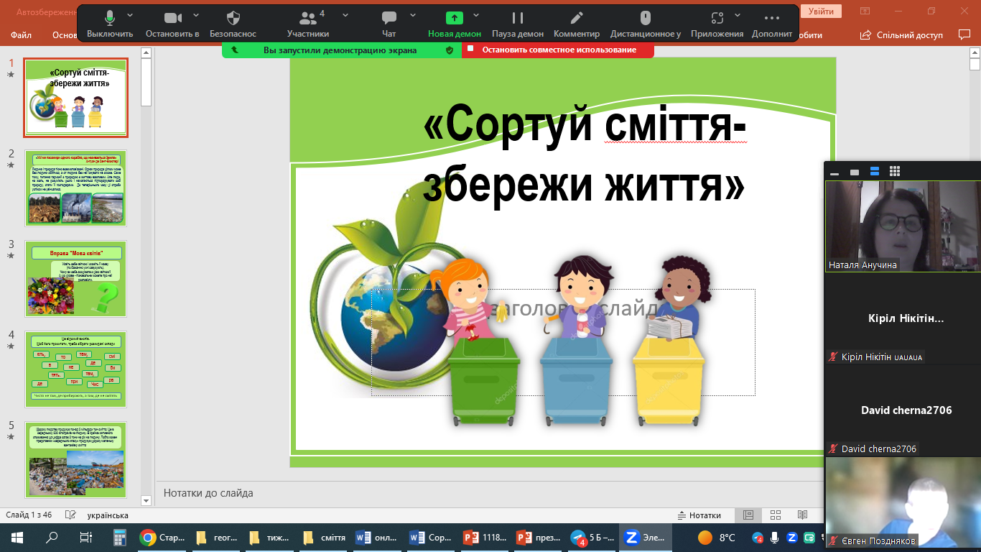The width and height of the screenshot is (981, 552).
Task: Select slide 3 thumbnail "Мова квітів"
Action: click(x=76, y=279)
